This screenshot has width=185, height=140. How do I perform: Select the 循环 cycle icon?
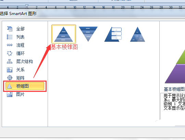click(10, 53)
